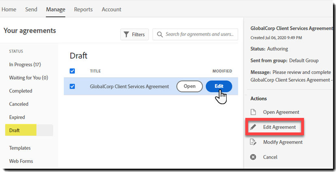
Task: Click the Modify Agreement icon
Action: 253,142
